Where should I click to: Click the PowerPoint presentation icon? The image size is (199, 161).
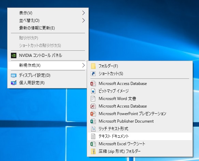(93, 114)
